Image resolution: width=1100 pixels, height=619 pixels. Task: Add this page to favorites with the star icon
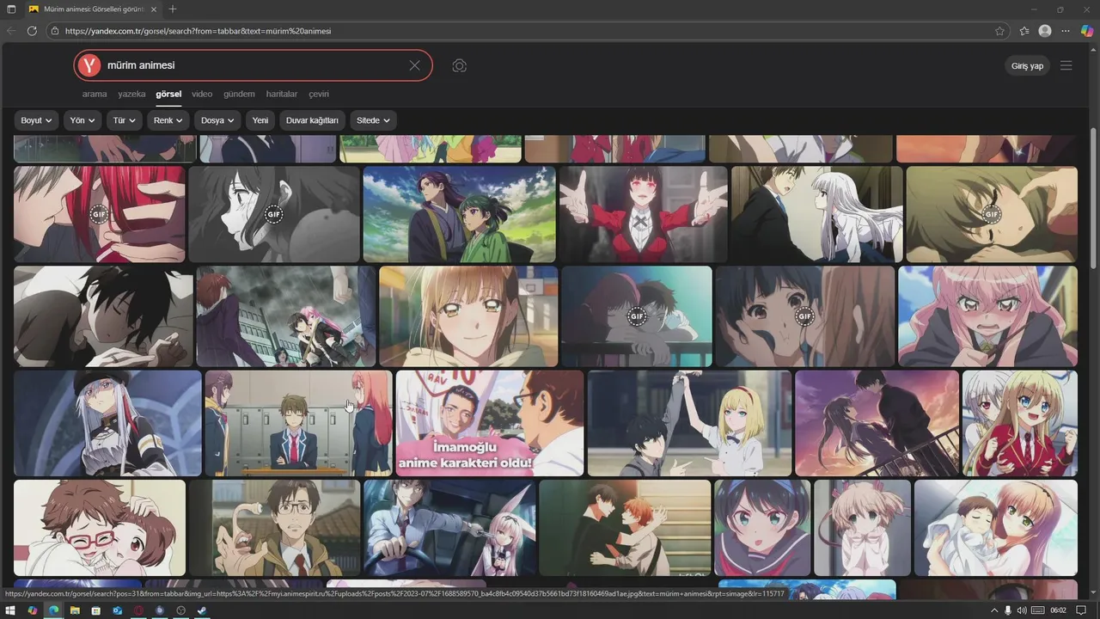tap(999, 31)
